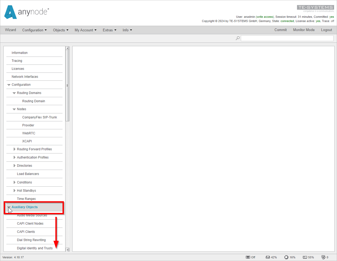Click the CPU usage icon showing 16%

[x=286, y=257]
